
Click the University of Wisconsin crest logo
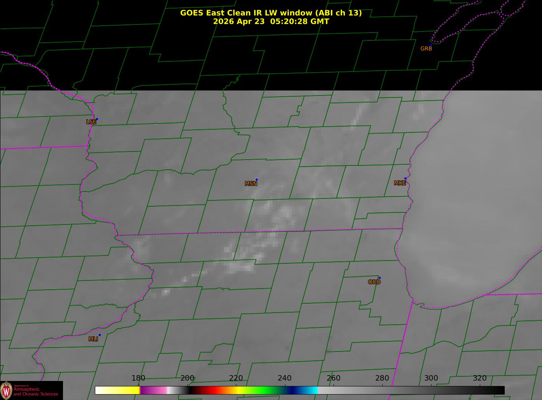6,390
